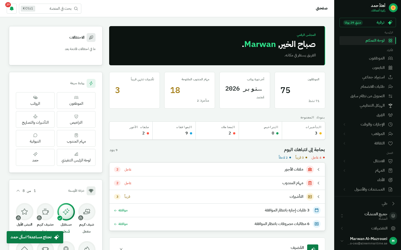Click the استيراد جماعي upload icon
The image size is (401, 250).
[x=390, y=77]
